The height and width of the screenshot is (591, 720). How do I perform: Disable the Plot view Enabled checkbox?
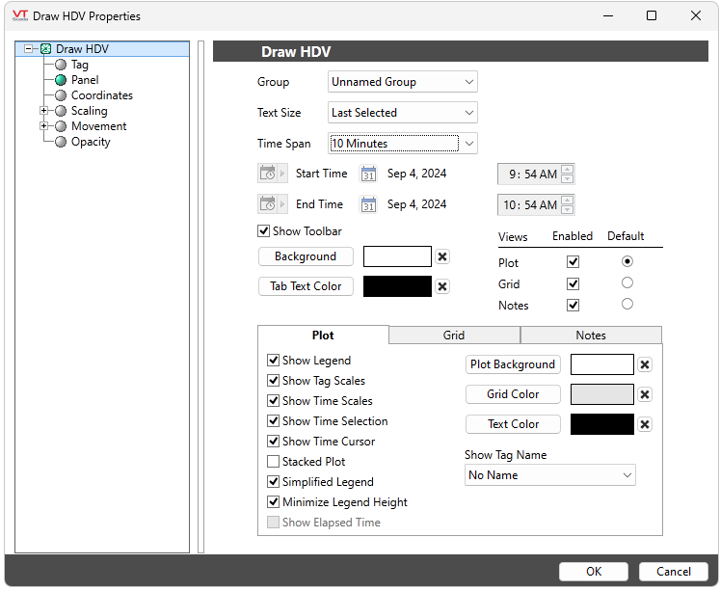pyautogui.click(x=573, y=262)
